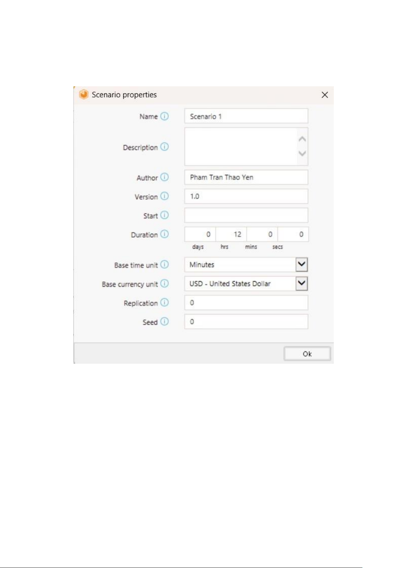401x568 pixels.
Task: Open the Base time unit dropdown
Action: [301, 265]
